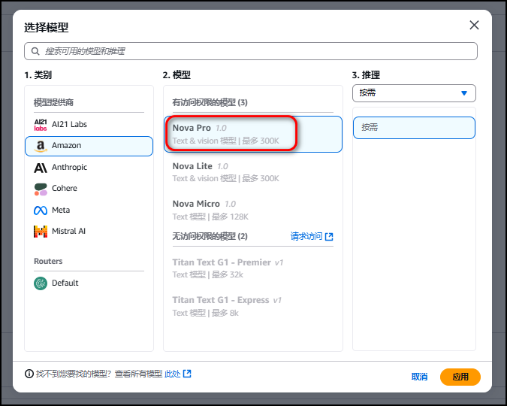Select Default router
Screen dimensions: 507x406
click(x=89, y=283)
